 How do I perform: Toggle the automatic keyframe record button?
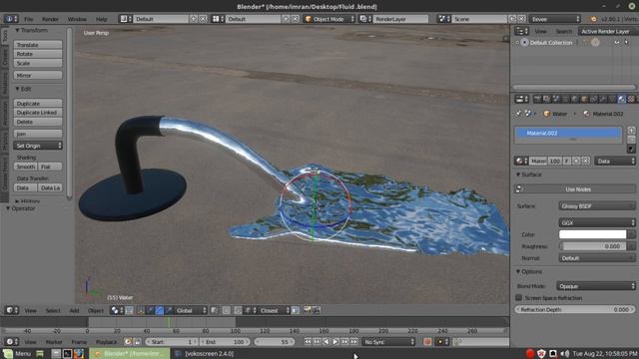point(427,342)
